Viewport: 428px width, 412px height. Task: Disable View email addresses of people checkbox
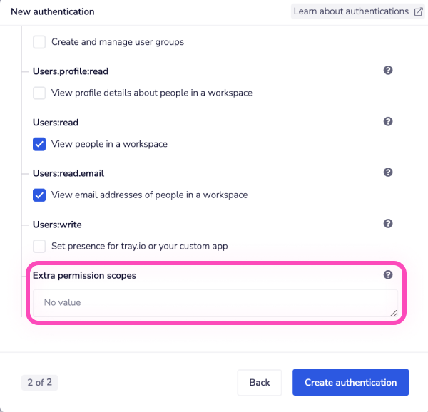click(40, 195)
